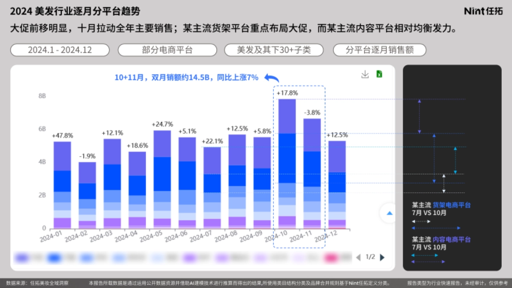Toggle the first blue legend series
Image resolution: width=512 pixels, height=288 pixels.
click(53, 258)
